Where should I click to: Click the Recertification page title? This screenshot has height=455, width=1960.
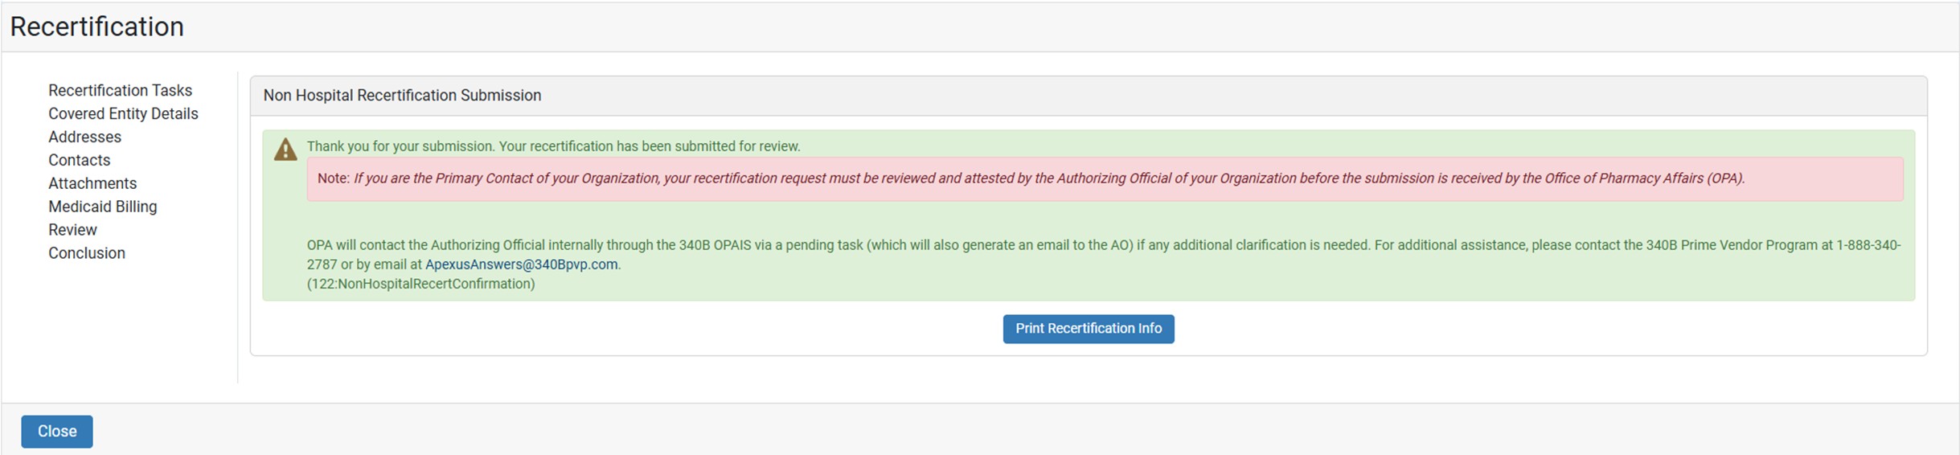pos(96,27)
